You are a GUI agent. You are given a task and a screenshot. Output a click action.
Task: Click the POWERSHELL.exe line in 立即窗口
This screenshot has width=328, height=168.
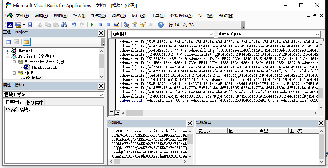coord(149,131)
